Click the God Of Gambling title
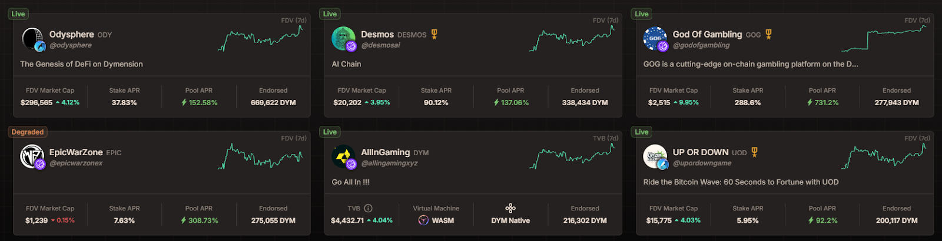The width and height of the screenshot is (942, 241). point(707,34)
